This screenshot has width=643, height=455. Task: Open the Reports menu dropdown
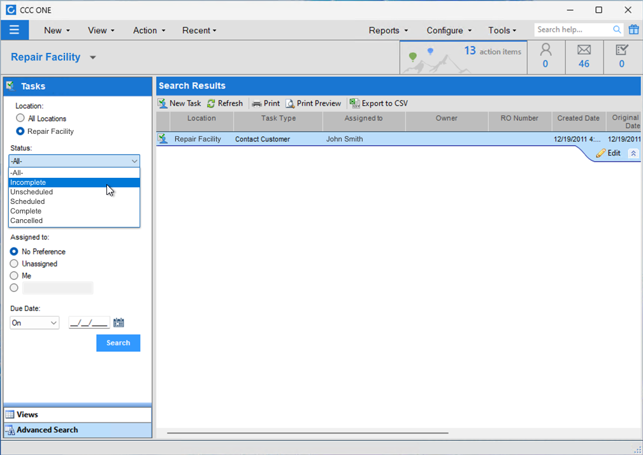point(388,31)
